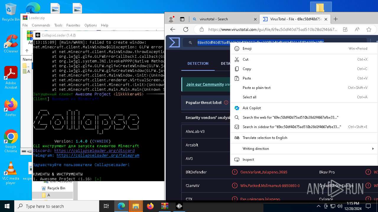Screen dimensions: 378x212
Task: Close the virustotal Search tab
Action: [x=255, y=19]
